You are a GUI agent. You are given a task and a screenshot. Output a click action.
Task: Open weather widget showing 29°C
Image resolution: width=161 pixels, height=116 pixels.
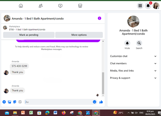pos(118,113)
